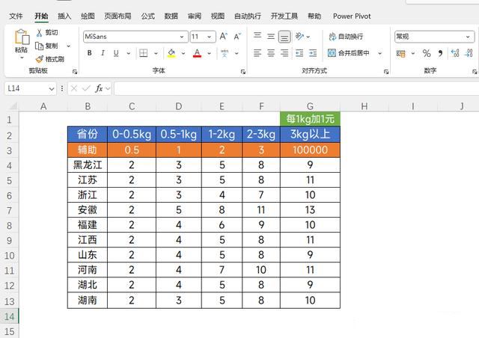Apply comma style

click(440, 53)
